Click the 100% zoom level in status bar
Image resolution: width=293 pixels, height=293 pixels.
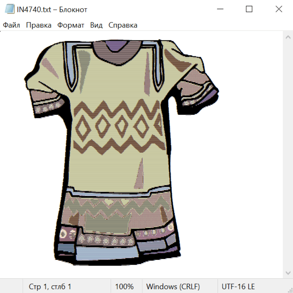pyautogui.click(x=124, y=286)
